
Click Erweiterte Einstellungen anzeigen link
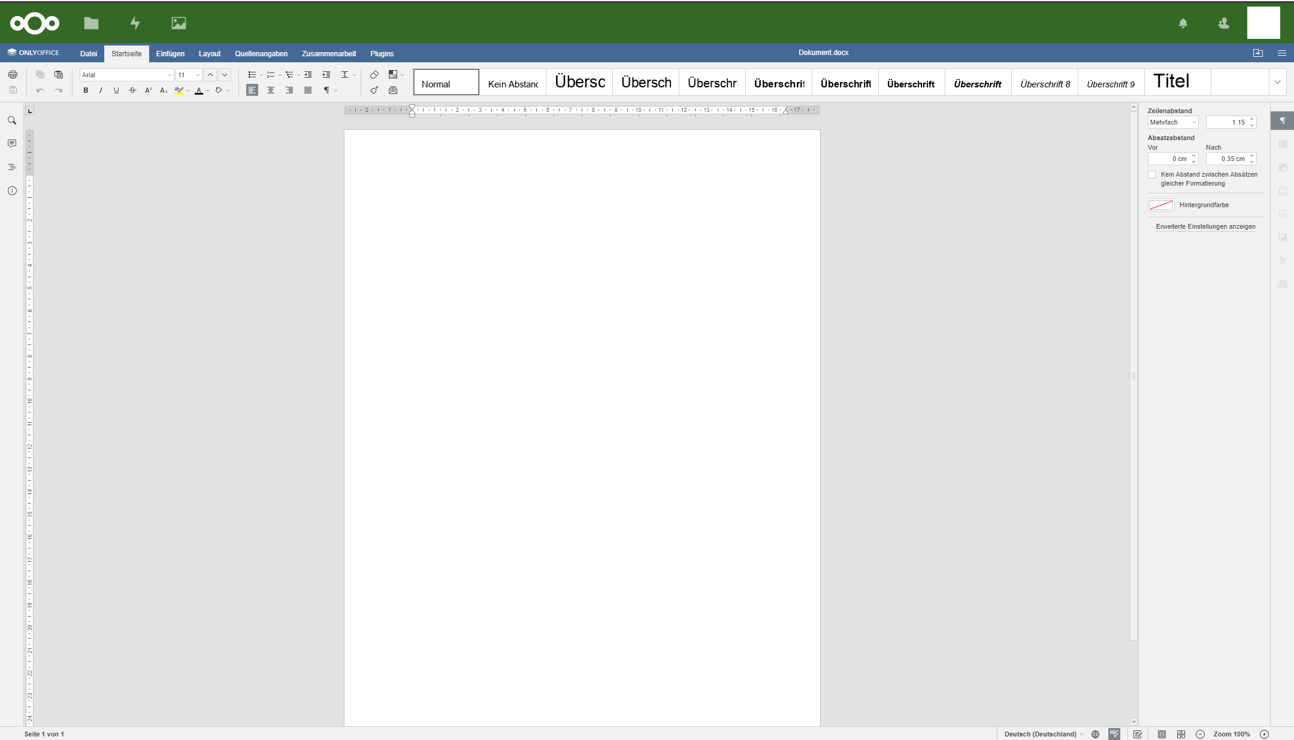tap(1205, 226)
